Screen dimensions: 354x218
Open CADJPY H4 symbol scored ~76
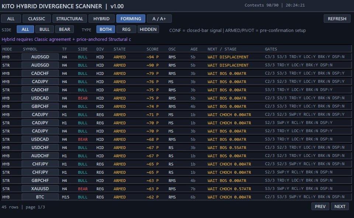tap(40, 82)
